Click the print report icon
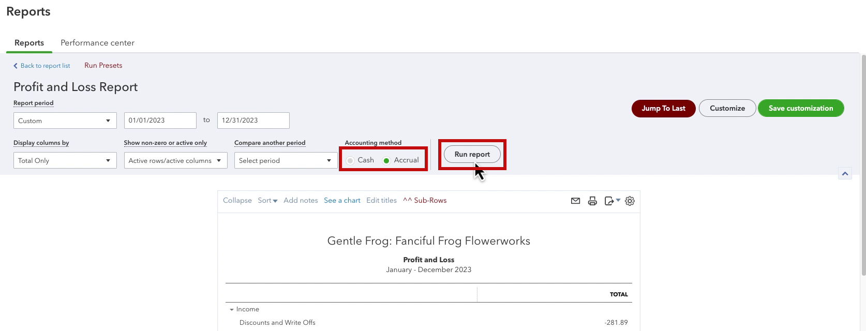This screenshot has width=866, height=331. 592,201
